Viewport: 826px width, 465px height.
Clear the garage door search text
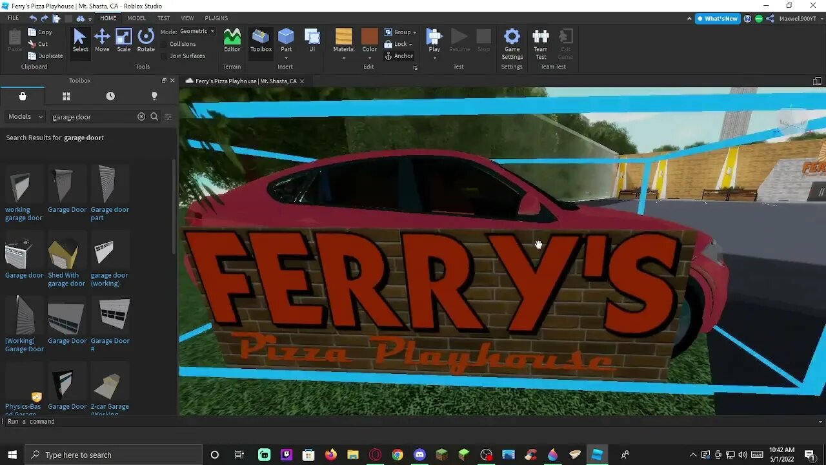[x=141, y=117]
